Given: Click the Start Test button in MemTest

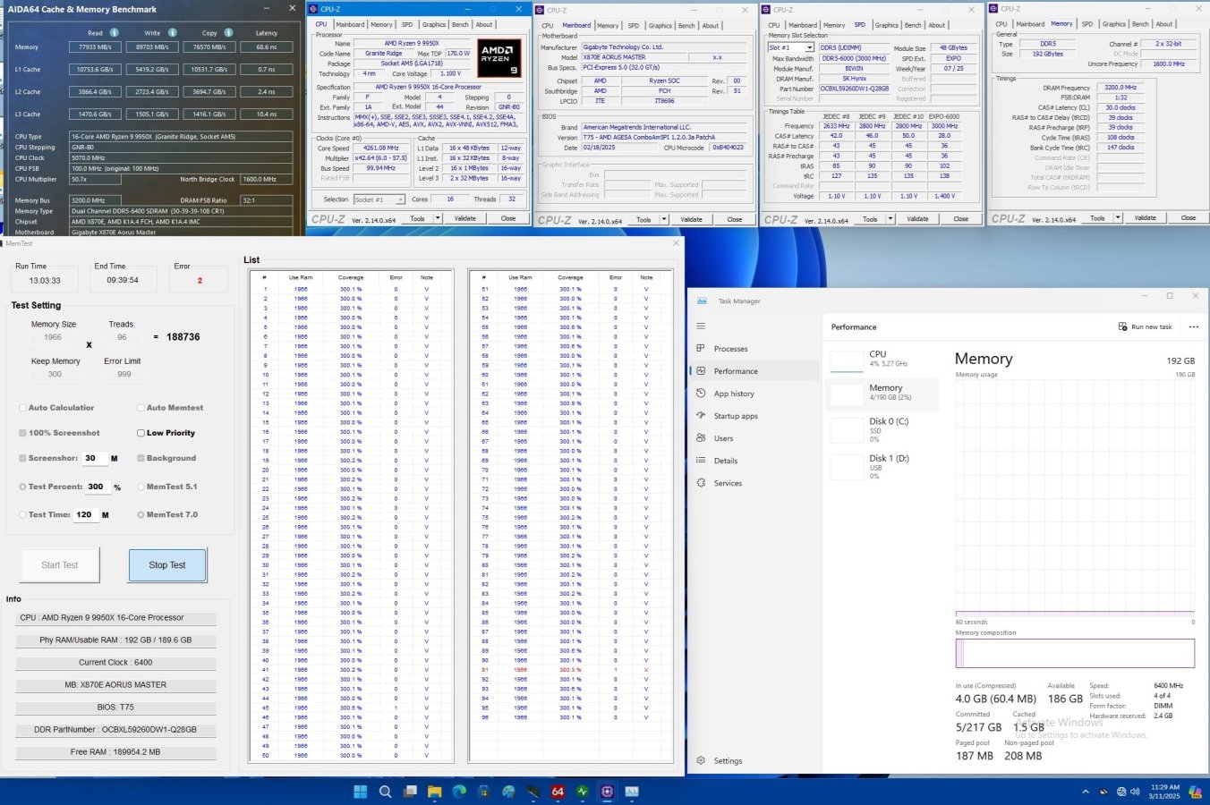Looking at the screenshot, I should point(60,565).
